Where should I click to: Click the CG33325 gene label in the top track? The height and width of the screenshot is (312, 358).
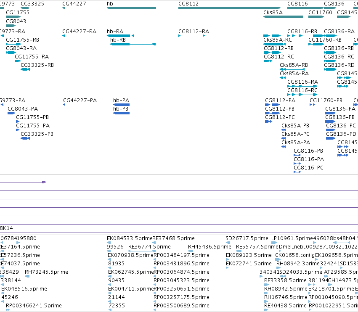click(32, 4)
